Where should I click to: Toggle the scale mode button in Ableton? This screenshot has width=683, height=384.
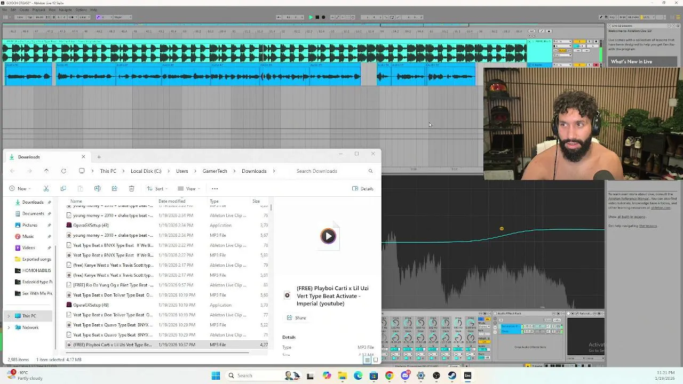click(98, 17)
